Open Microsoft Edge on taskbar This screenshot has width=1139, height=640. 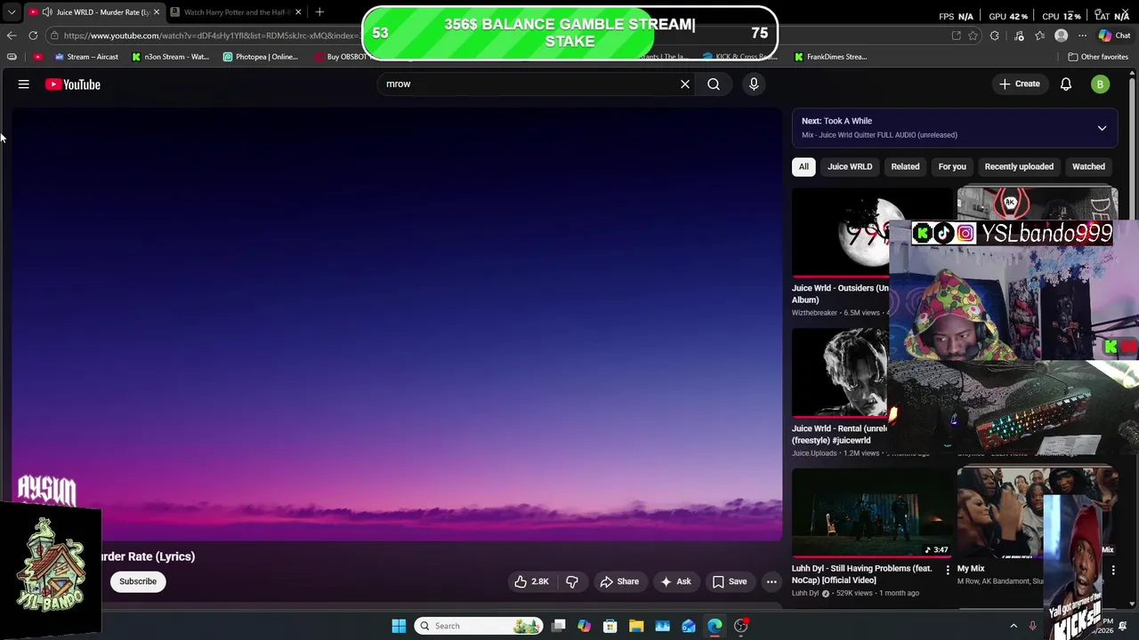point(715,626)
